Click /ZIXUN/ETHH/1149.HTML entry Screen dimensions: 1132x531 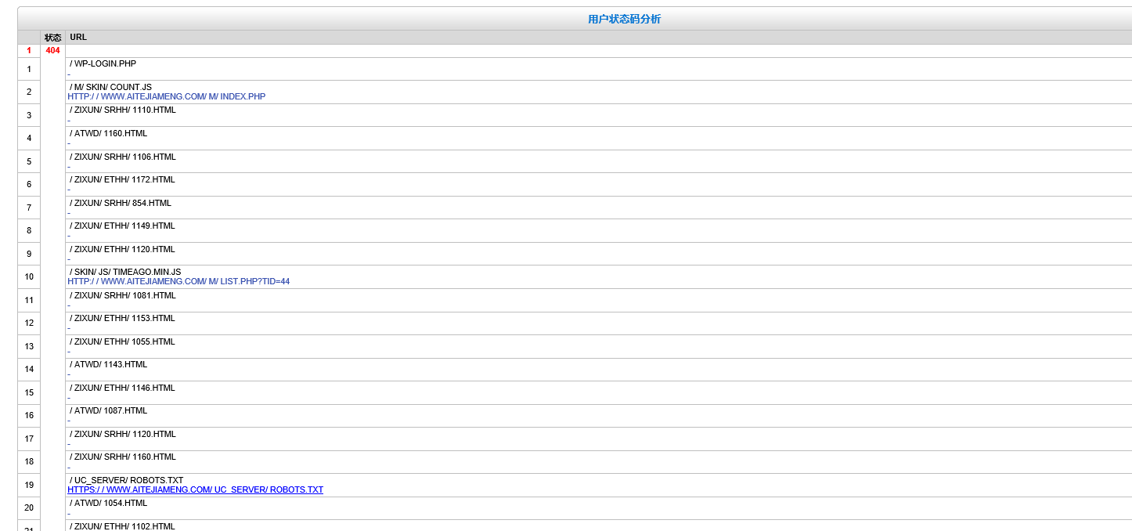[122, 226]
